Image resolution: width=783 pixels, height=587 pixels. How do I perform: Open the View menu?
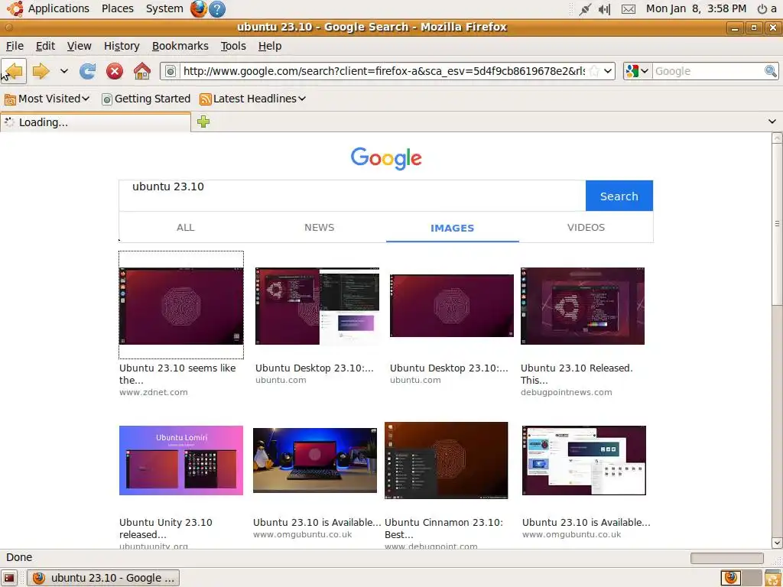click(x=80, y=46)
